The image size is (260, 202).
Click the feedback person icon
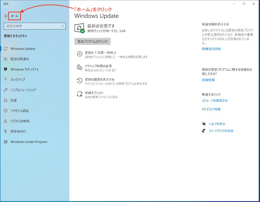click(204, 131)
